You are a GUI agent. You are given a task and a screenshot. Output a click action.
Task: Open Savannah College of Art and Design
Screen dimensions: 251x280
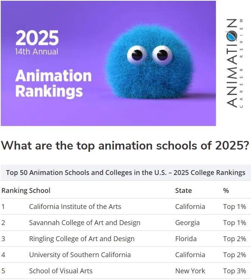[x=85, y=222]
